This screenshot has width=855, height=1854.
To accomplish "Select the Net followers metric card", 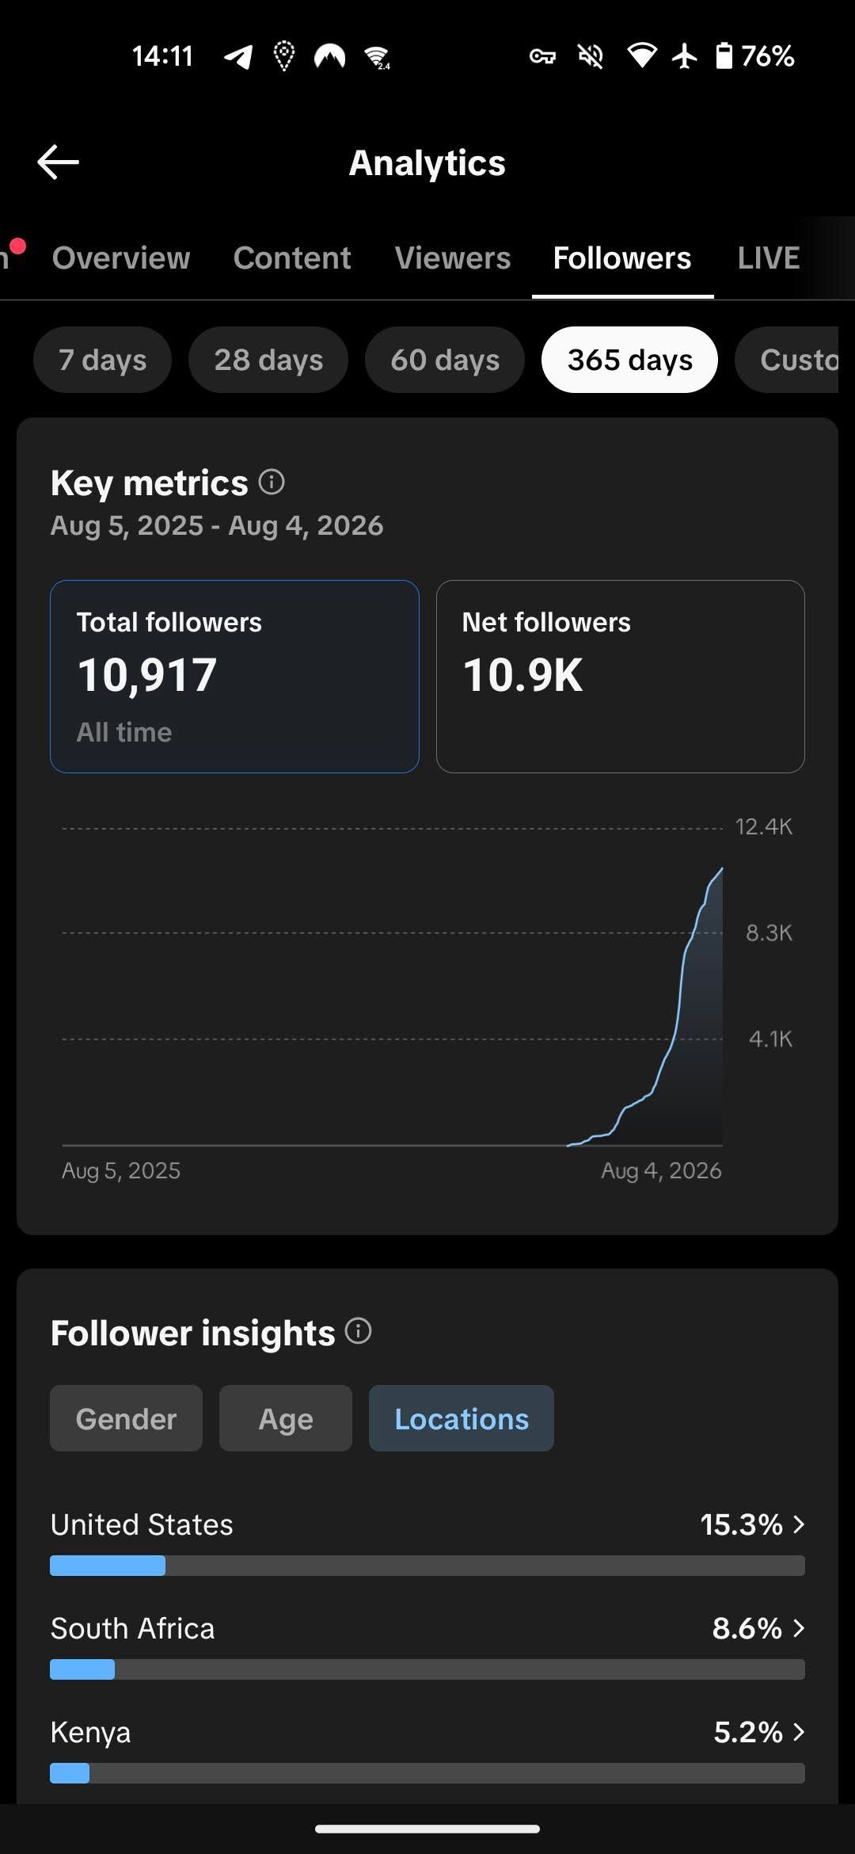I will [621, 677].
